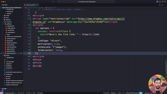
Task: Open the Customize Layout icon
Action: point(165,2)
